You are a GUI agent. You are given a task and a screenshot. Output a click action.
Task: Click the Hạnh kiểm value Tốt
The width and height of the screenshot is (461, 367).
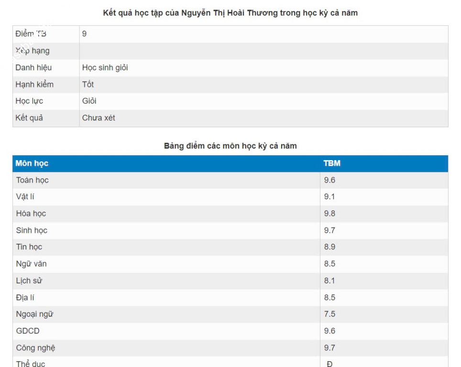pos(88,85)
